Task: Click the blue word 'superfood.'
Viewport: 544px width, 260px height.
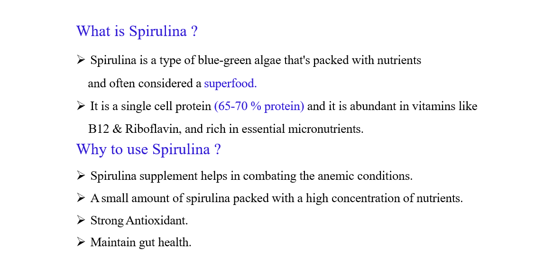Action: click(231, 84)
